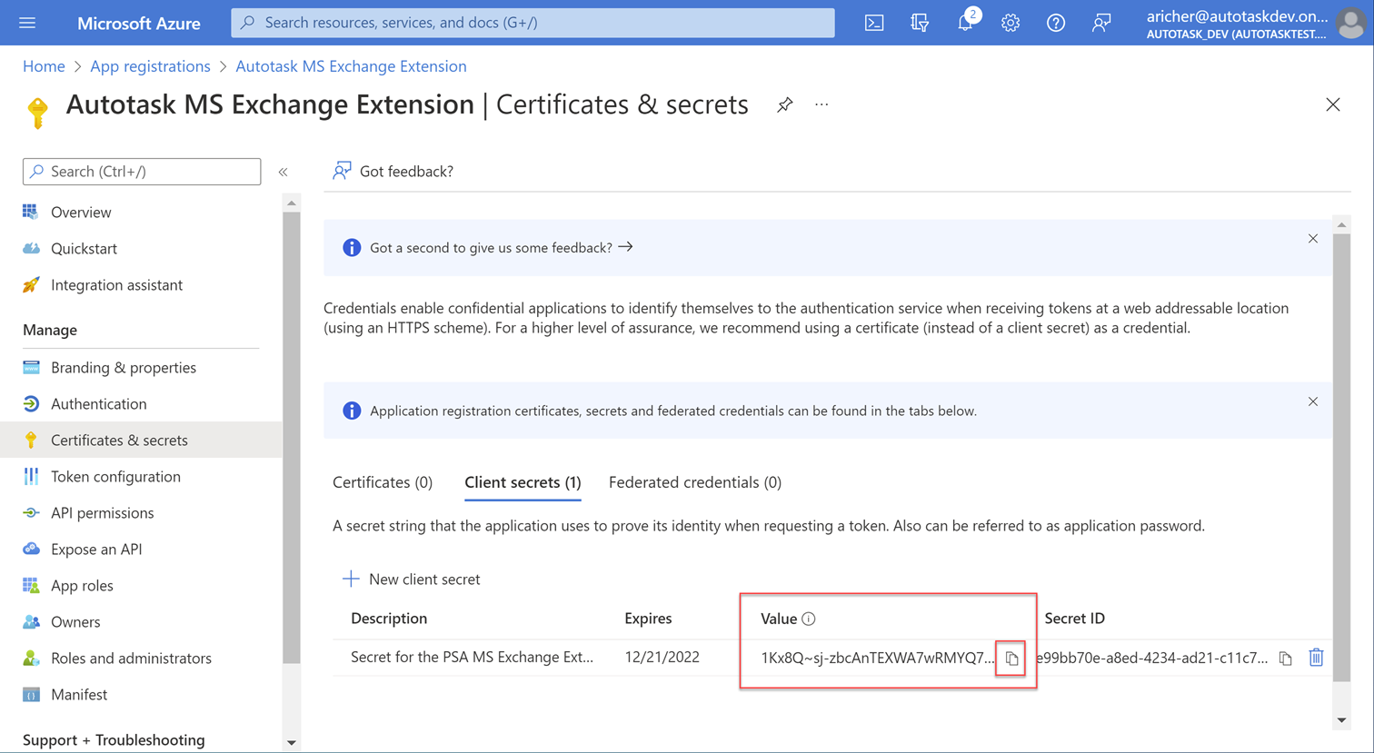
Task: Pin Certificates & secrets blade
Action: point(784,105)
